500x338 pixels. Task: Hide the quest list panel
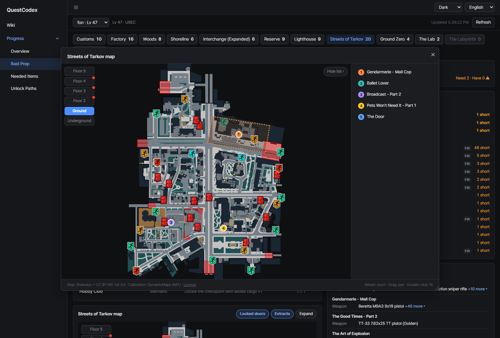(335, 72)
